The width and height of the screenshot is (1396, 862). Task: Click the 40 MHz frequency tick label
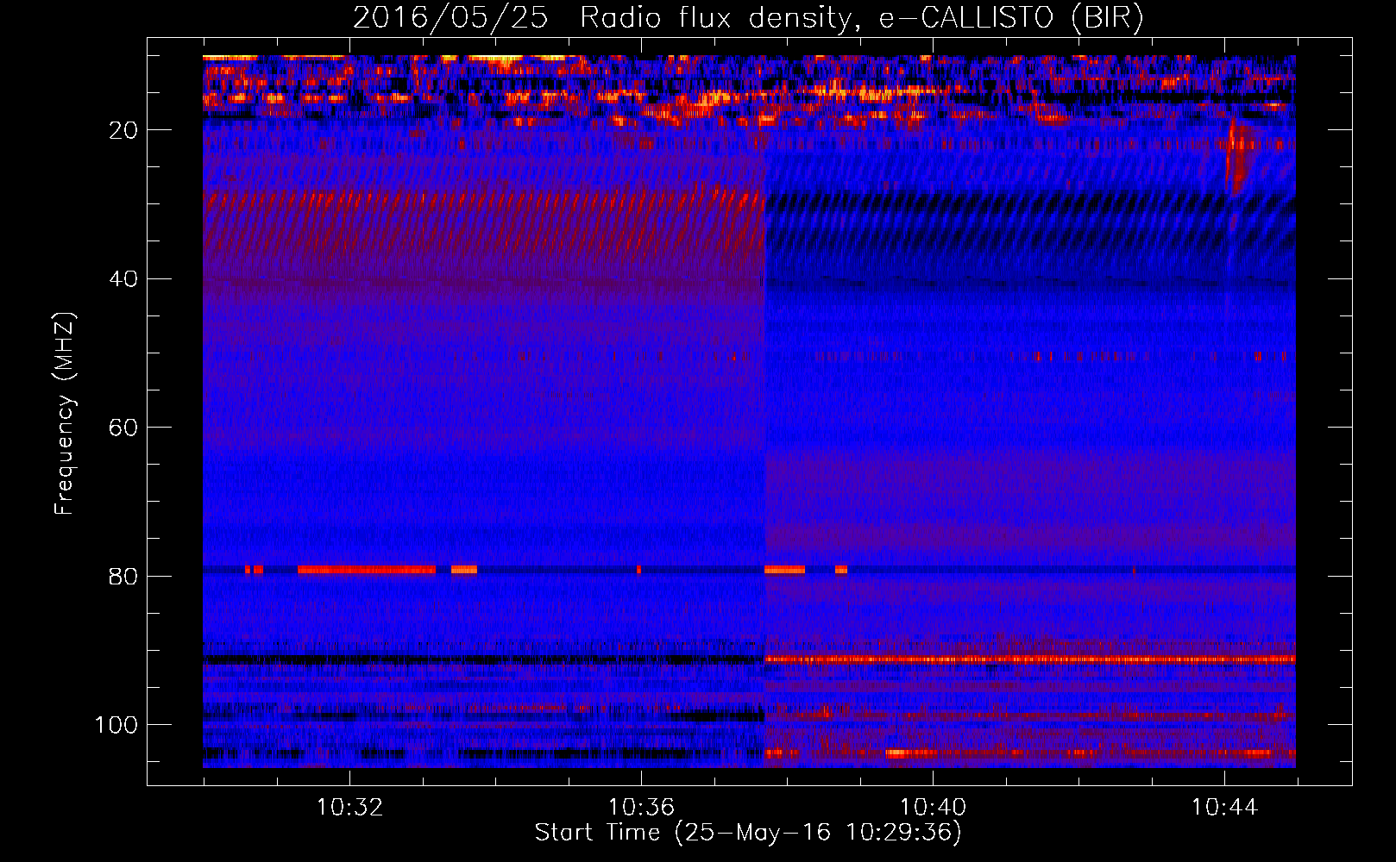(x=124, y=279)
